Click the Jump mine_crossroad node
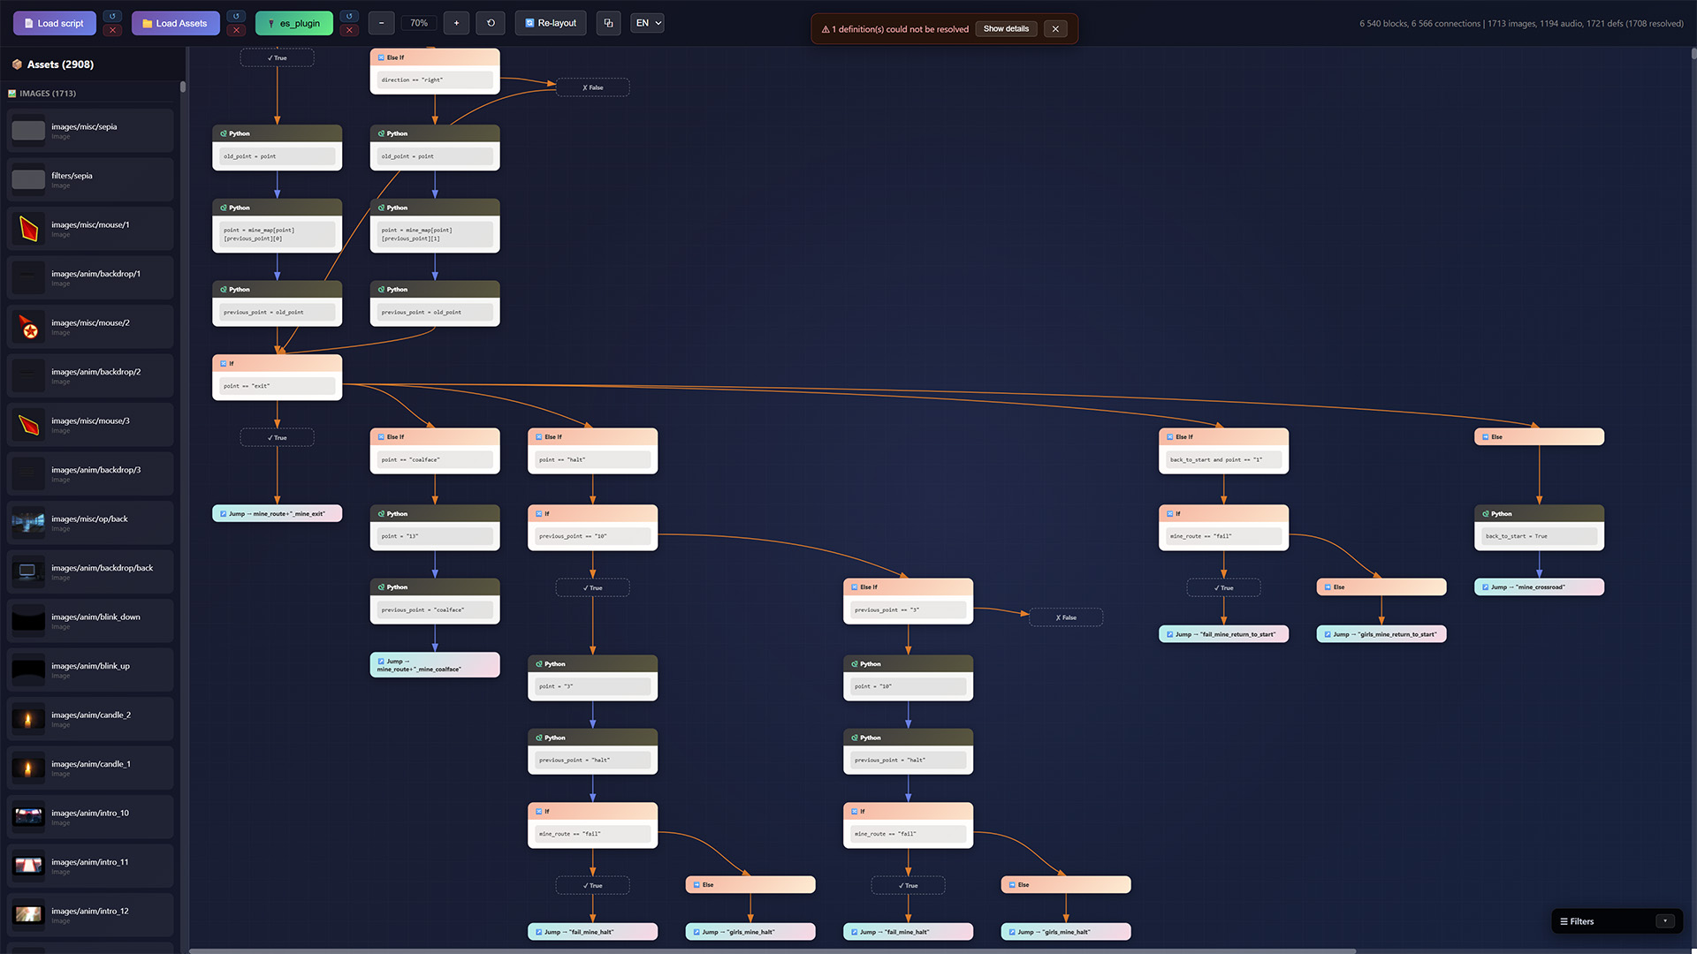1697x954 pixels. click(x=1539, y=587)
